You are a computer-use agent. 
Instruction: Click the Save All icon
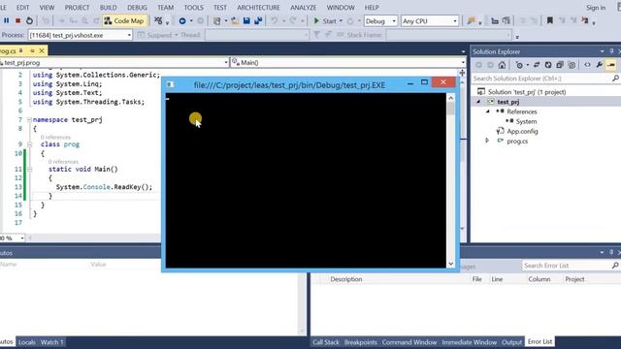[x=258, y=21]
